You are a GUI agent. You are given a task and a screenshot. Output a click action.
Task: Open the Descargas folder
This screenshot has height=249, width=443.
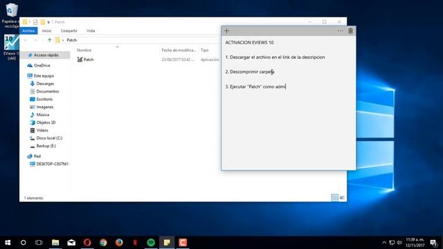click(x=45, y=84)
